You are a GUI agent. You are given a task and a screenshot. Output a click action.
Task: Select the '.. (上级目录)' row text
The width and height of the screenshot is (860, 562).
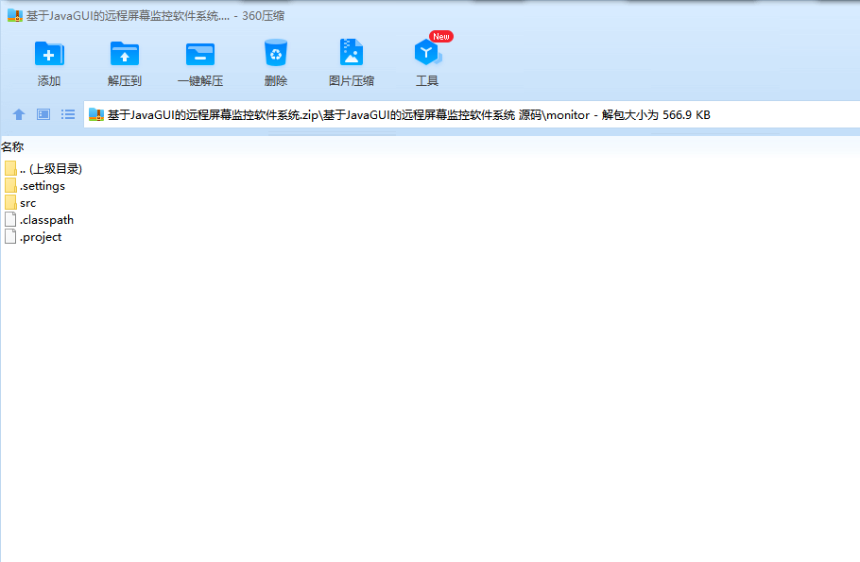click(x=51, y=169)
